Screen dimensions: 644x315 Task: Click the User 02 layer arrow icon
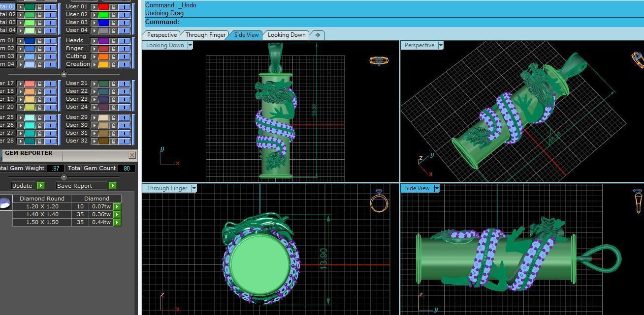point(94,15)
